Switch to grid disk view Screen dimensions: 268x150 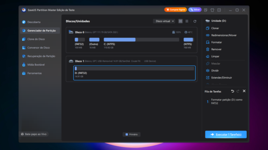(x=181, y=21)
